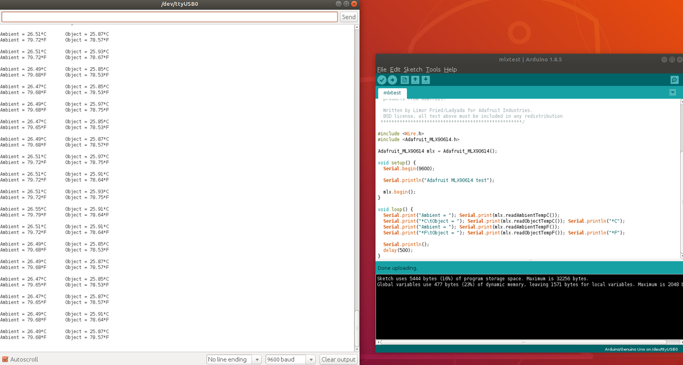Open the Help menu in Arduino
The image size is (683, 365).
point(450,69)
